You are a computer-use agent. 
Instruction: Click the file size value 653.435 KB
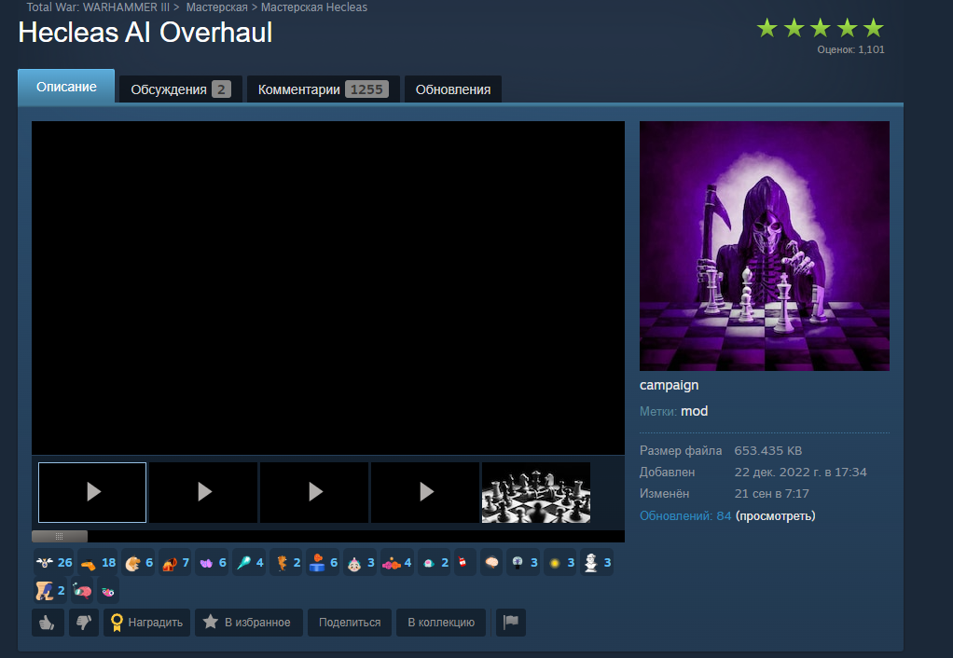pyautogui.click(x=768, y=451)
